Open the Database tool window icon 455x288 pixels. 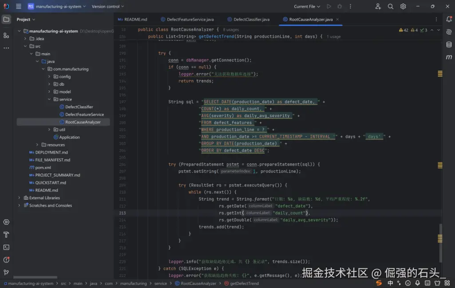coord(449,44)
